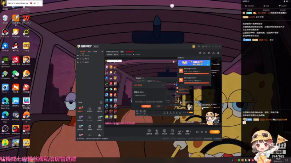
Task: Open settings gear in streaming app bottom bar
Action: (x=206, y=132)
